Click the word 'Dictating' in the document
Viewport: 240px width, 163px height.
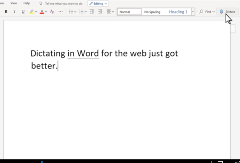(x=48, y=54)
